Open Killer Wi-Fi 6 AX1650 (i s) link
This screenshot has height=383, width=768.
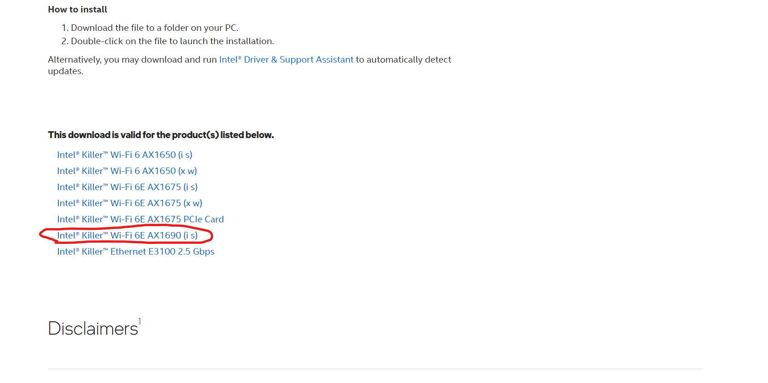coord(125,155)
